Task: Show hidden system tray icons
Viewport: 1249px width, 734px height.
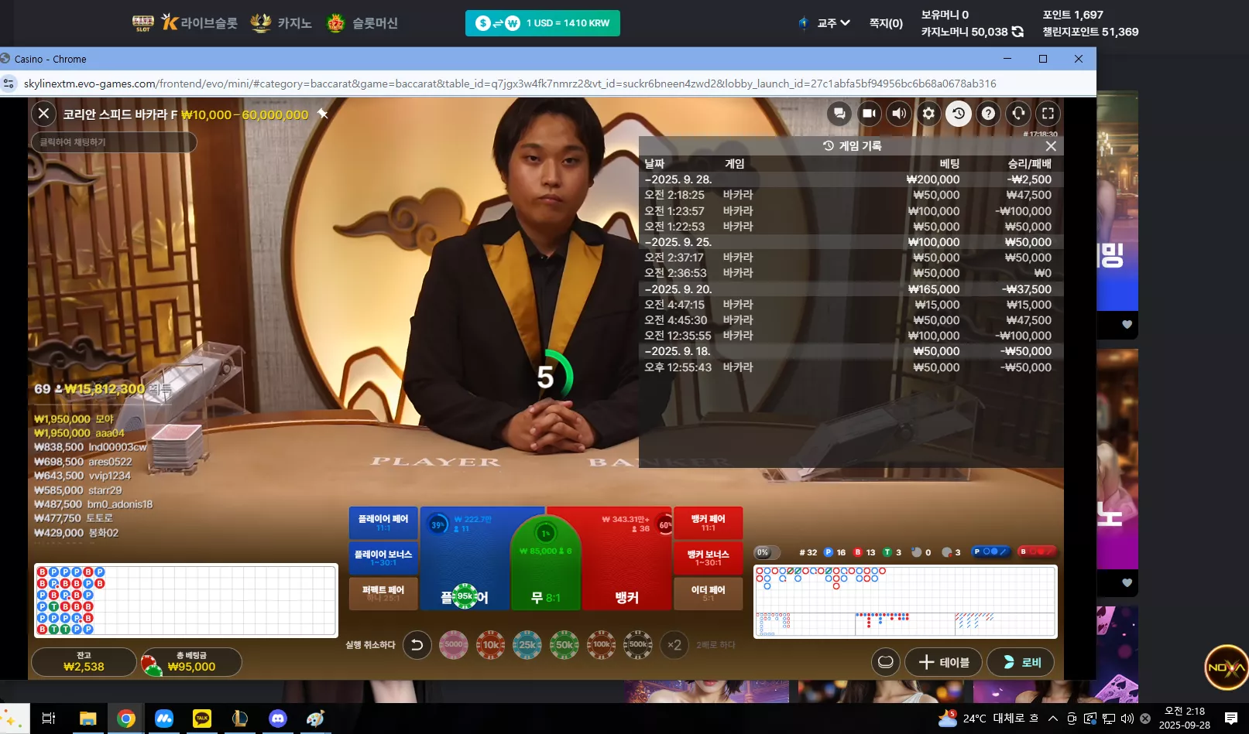Action: [1053, 719]
